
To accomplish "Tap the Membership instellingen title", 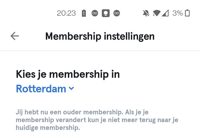I will tap(100, 36).
